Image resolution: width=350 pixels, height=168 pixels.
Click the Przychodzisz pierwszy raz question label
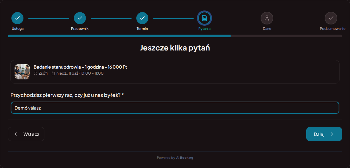pyautogui.click(x=67, y=95)
